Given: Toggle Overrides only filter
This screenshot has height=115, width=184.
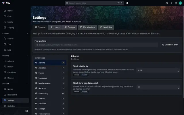Looking at the screenshot, I should pyautogui.click(x=170, y=45).
